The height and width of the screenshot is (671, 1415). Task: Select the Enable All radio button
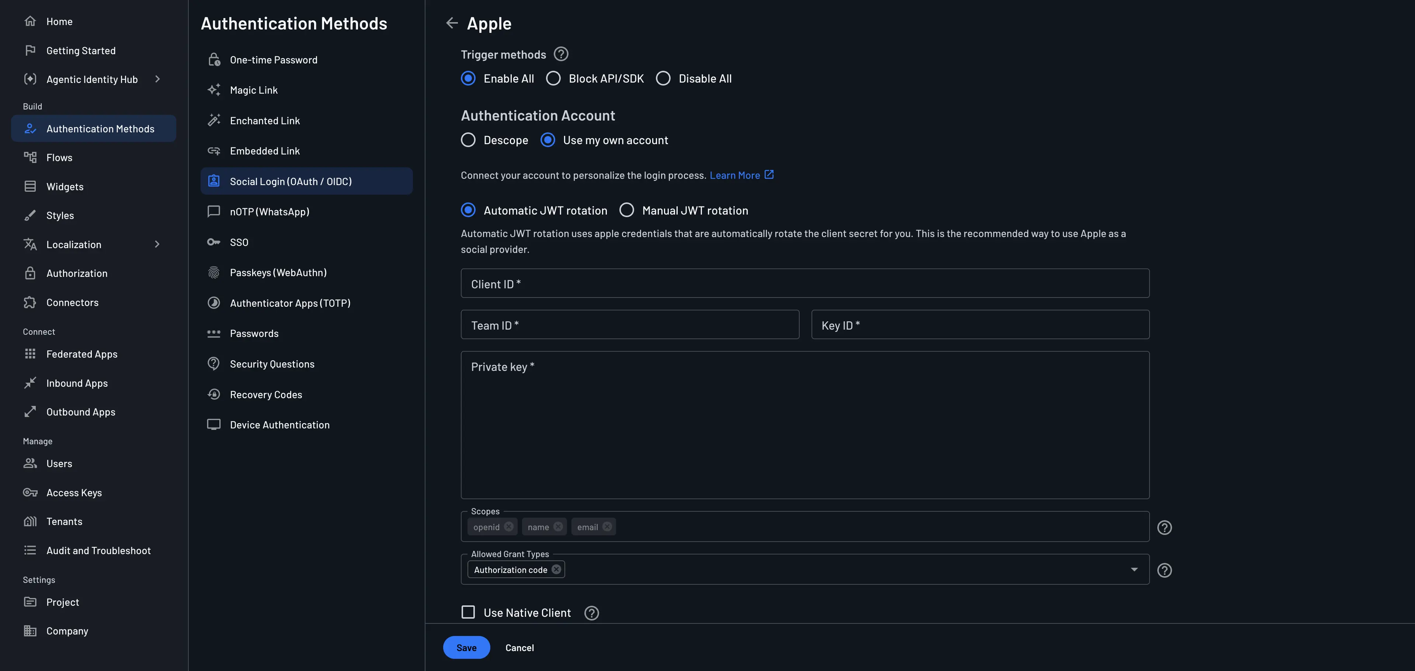[468, 79]
